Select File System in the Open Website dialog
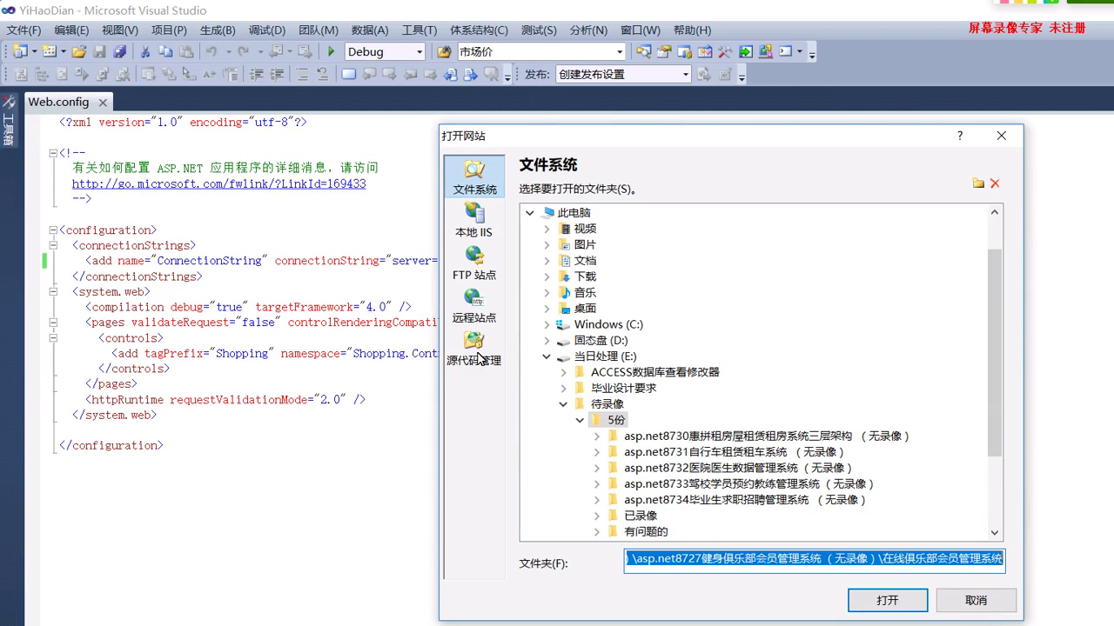This screenshot has height=626, width=1114. [474, 177]
